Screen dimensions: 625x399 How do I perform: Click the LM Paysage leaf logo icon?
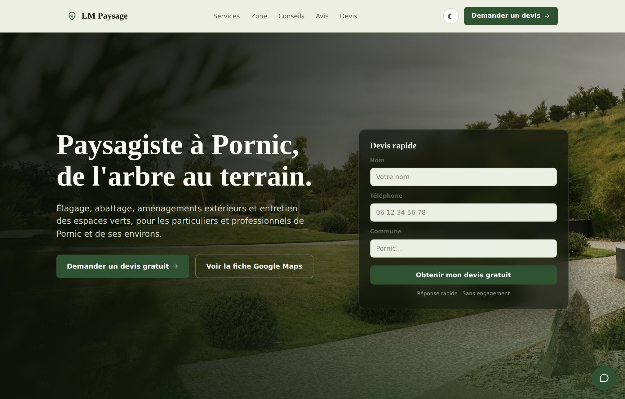(72, 16)
